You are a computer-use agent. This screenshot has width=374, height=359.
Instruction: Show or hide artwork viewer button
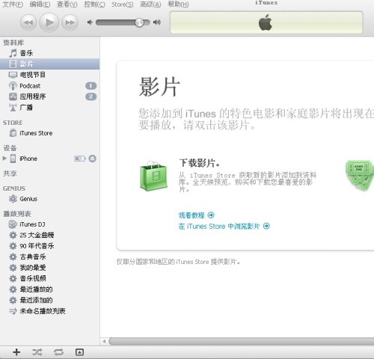(79, 352)
